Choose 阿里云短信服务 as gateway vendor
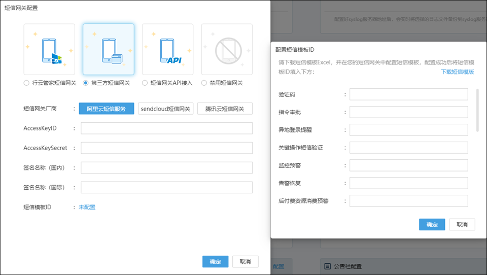Viewport: 487px width, 275px height. click(106, 109)
